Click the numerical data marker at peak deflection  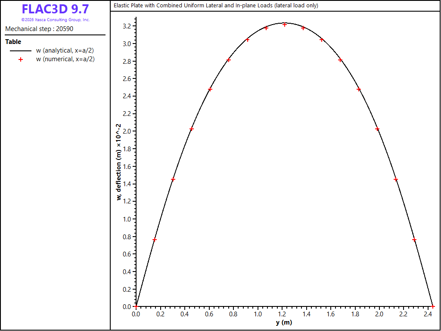[x=285, y=25]
